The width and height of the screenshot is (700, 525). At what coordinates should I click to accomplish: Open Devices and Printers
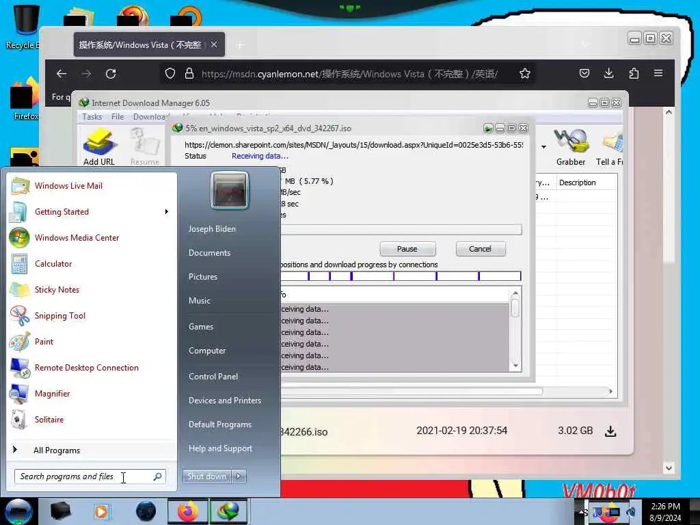[x=224, y=401]
